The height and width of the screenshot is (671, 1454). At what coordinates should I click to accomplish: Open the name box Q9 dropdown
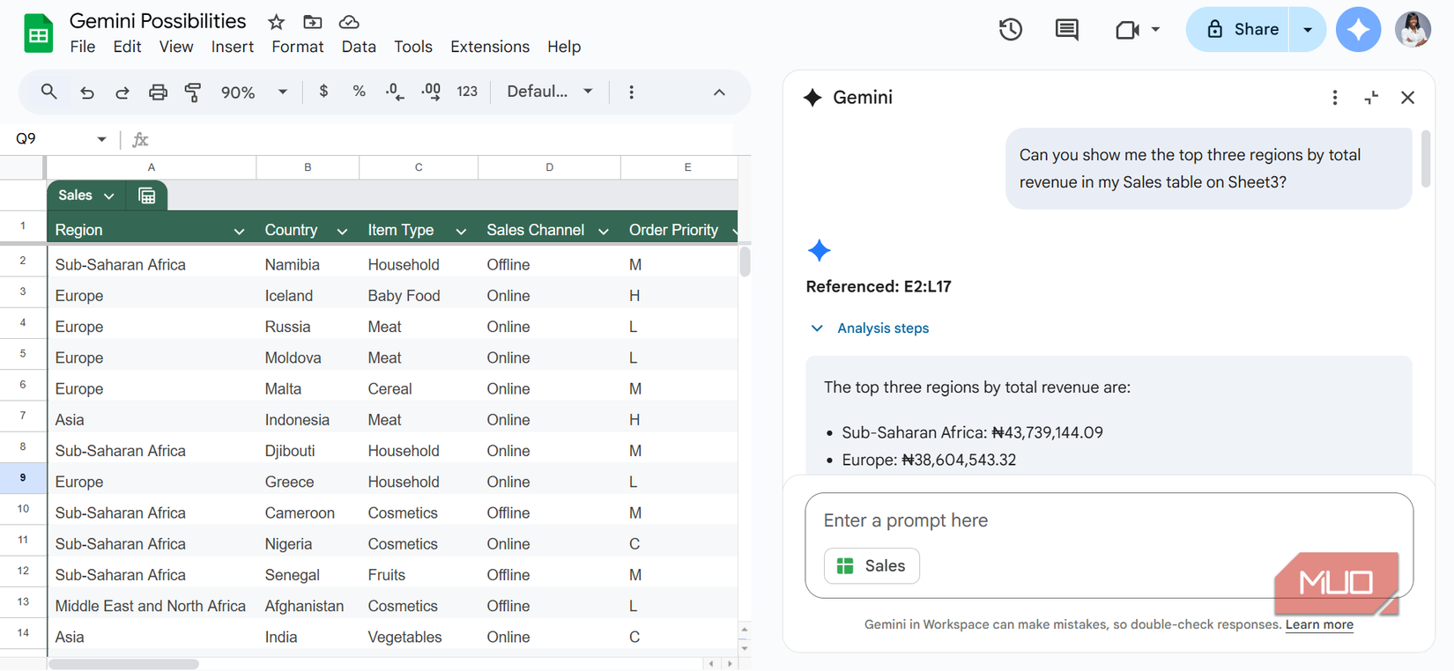point(101,139)
